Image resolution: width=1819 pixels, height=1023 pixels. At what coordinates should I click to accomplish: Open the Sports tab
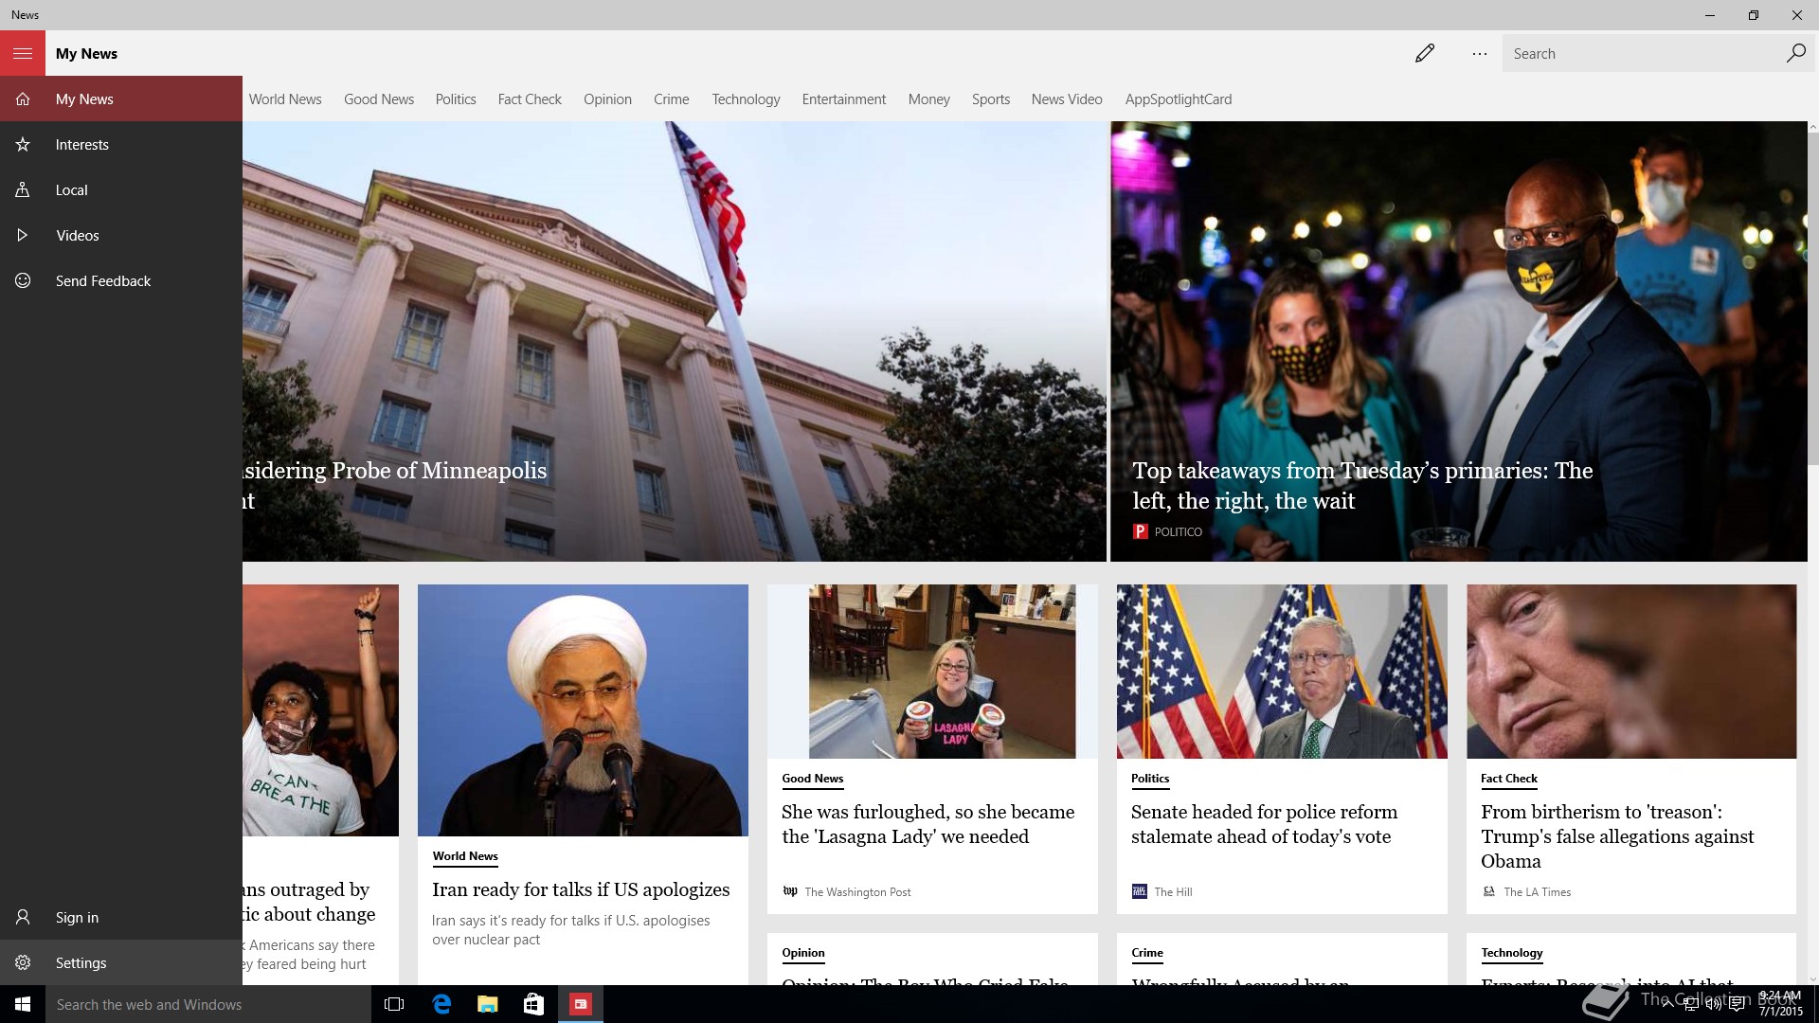991,99
